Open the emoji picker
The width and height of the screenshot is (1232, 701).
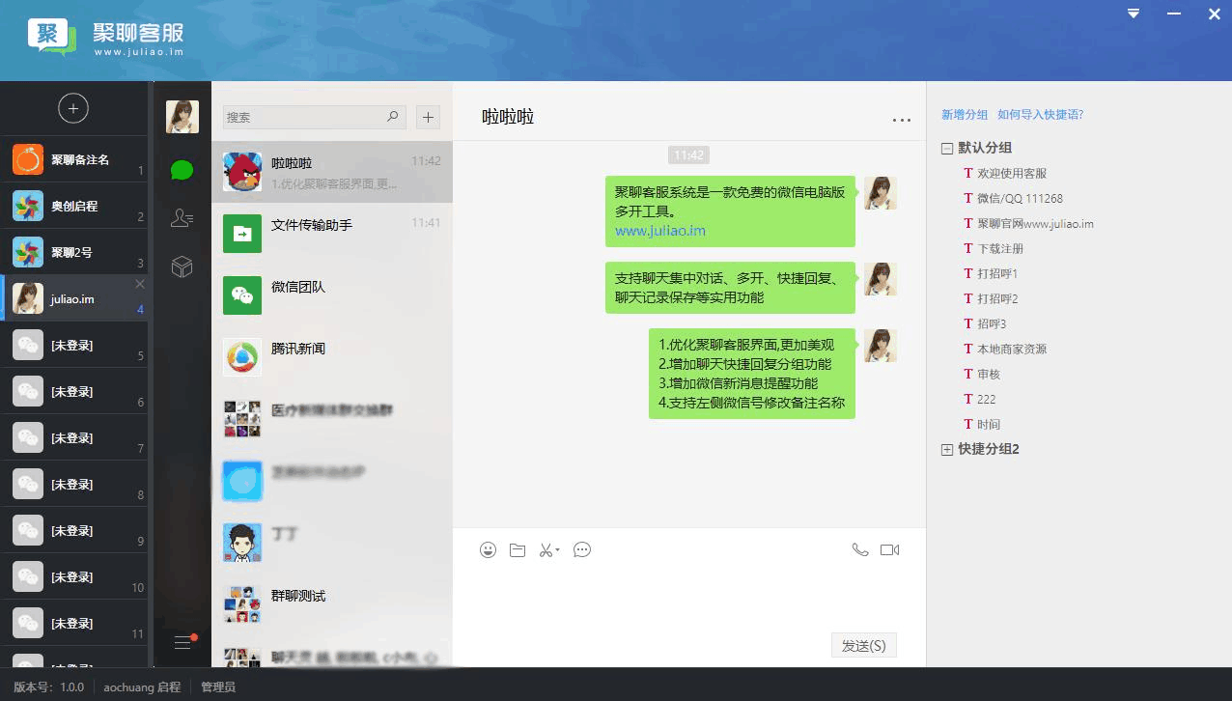click(489, 550)
